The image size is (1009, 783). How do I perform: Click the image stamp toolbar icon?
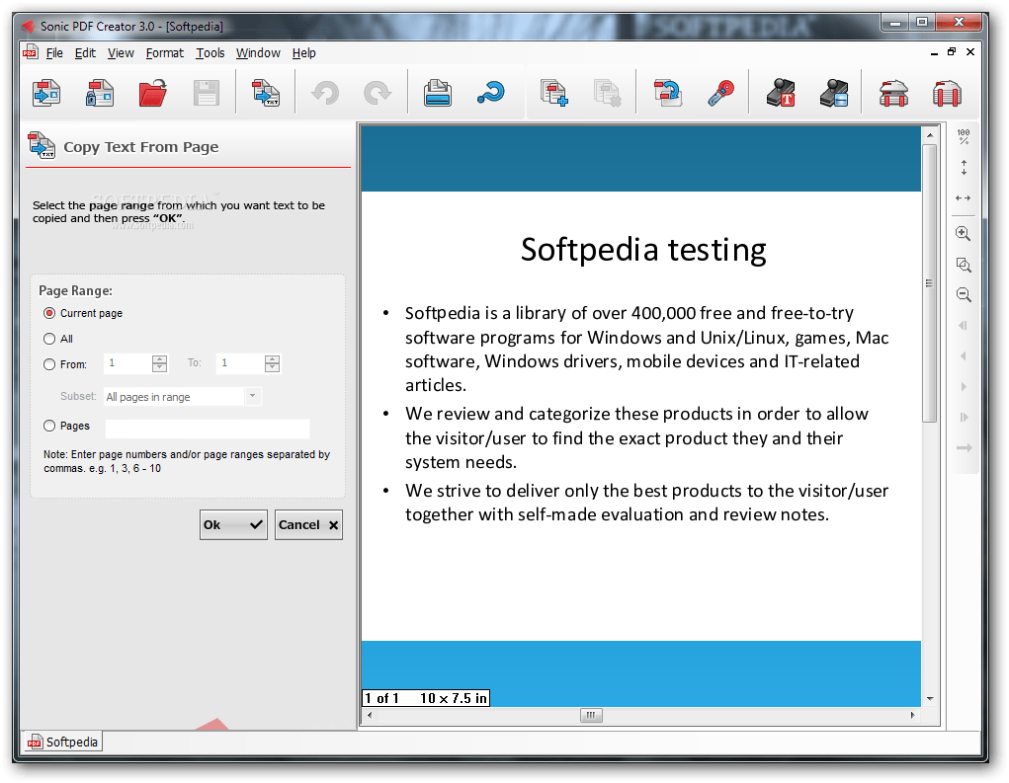pyautogui.click(x=834, y=94)
